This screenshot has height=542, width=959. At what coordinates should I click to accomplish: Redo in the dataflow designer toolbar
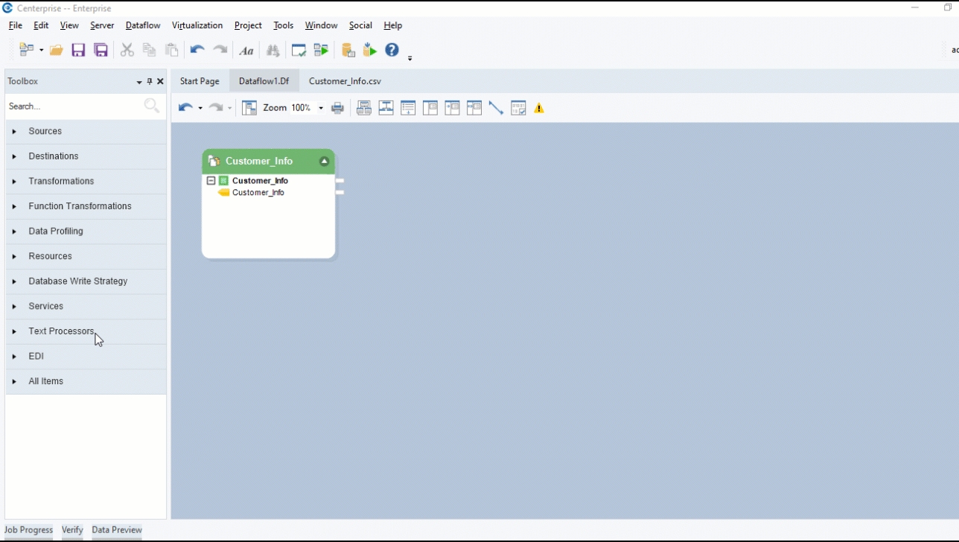click(x=216, y=108)
